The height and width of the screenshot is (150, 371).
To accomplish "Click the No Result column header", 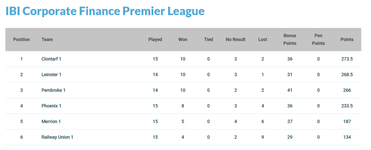I will point(235,39).
